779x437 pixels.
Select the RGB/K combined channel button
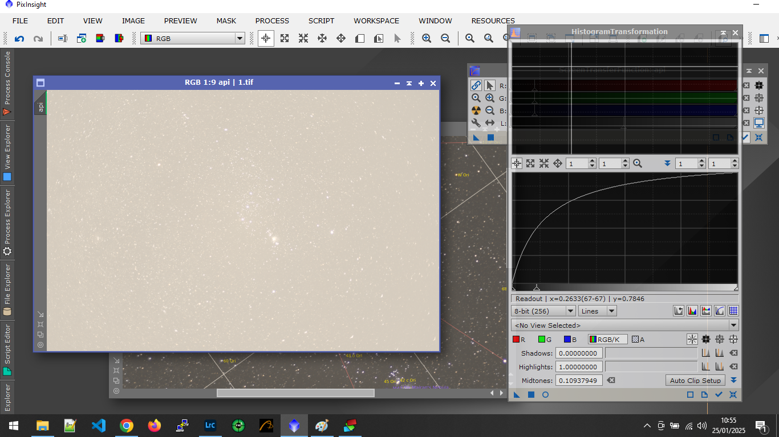click(x=607, y=339)
